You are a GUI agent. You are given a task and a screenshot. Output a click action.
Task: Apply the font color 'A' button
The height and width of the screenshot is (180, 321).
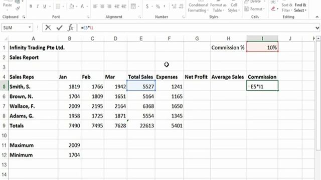click(x=82, y=6)
